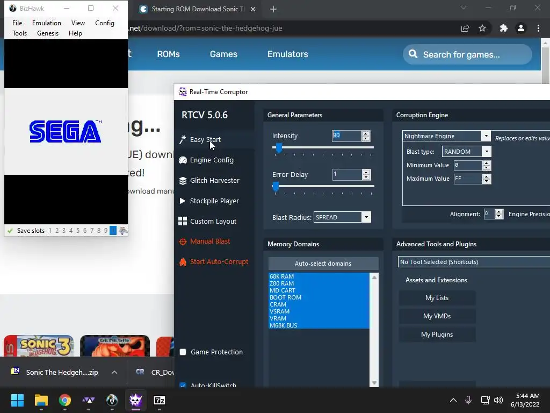Open Chrome three-dot menu
This screenshot has width=550, height=413.
point(538,28)
